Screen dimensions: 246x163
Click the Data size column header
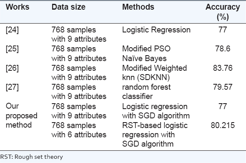click(x=69, y=7)
